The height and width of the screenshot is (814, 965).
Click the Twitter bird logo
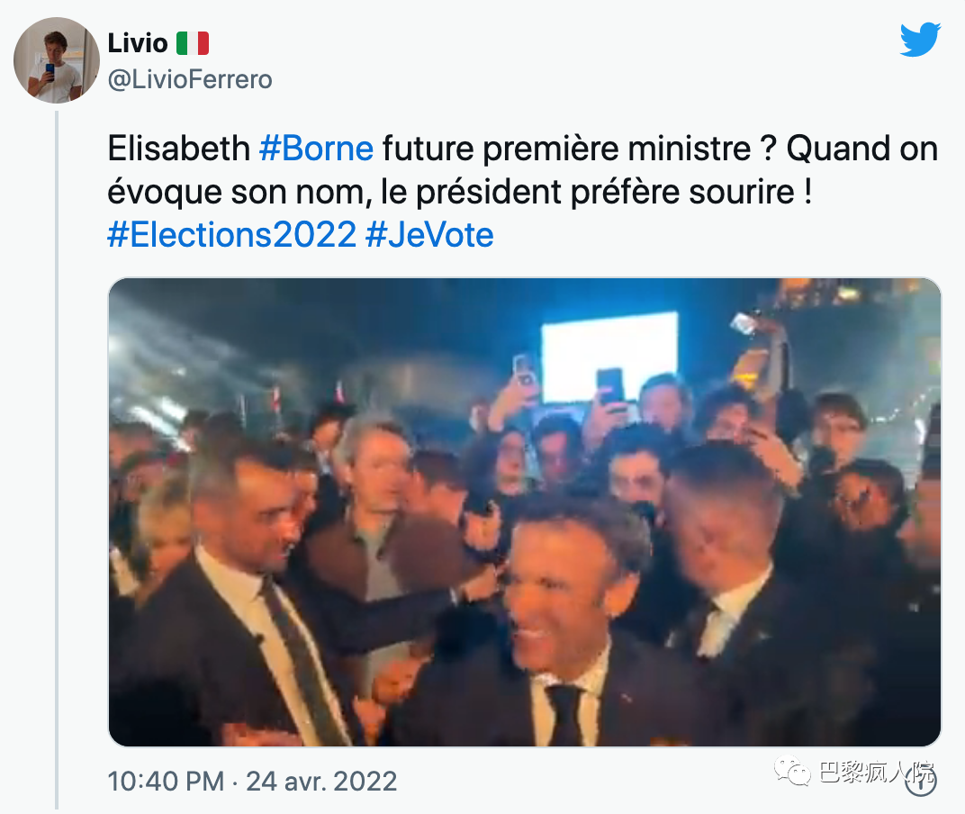click(x=920, y=41)
